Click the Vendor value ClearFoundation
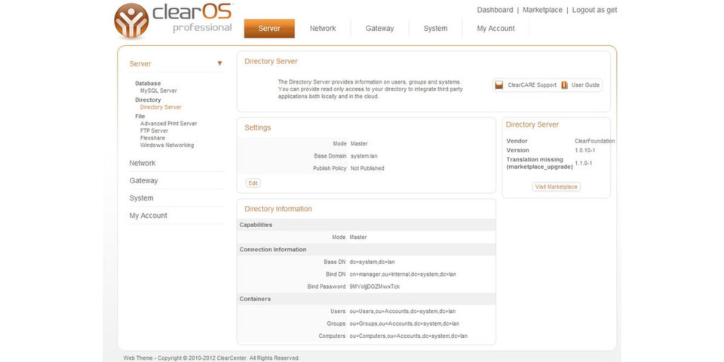The width and height of the screenshot is (724, 362). click(595, 141)
